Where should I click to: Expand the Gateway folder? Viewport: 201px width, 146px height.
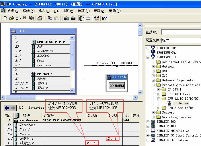pyautogui.click(x=153, y=66)
